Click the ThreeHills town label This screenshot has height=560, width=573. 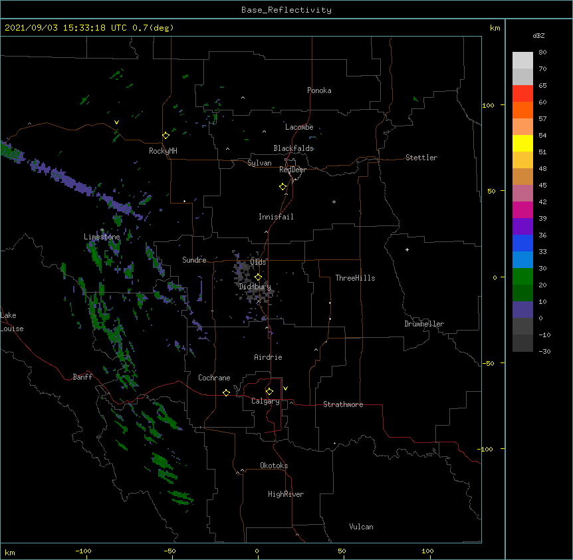point(355,278)
